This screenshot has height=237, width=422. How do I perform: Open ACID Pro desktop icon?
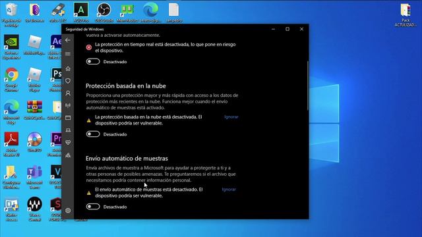click(x=81, y=13)
